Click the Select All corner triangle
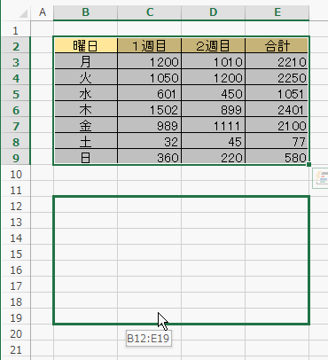Image resolution: width=328 pixels, height=360 pixels. click(23, 13)
